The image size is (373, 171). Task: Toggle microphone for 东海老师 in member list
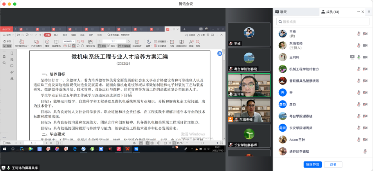(x=359, y=46)
